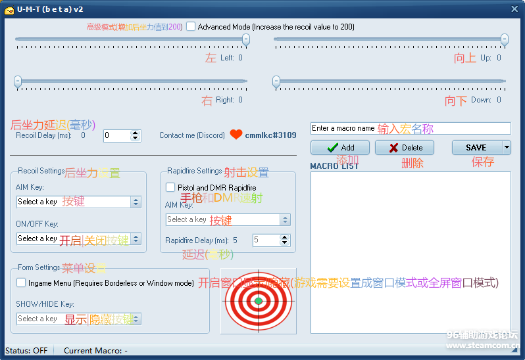The height and width of the screenshot is (360, 525).
Task: Enable the Advanced Mode checkbox
Action: 191,27
